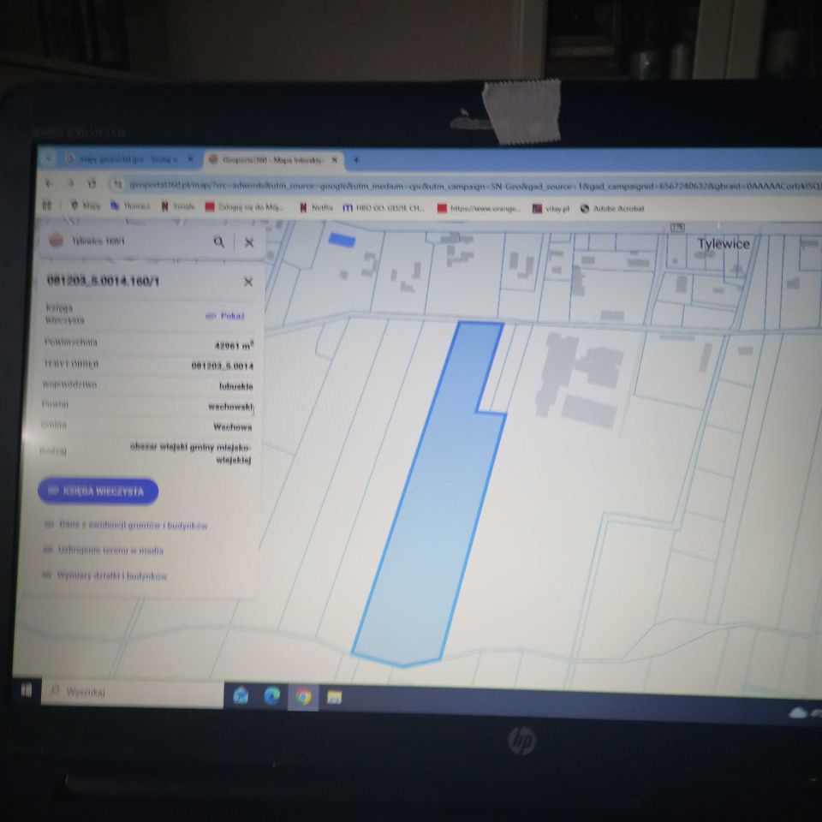Open the Netflix Seriale bookmark
Viewport: 822px width, 822px height.
178,206
